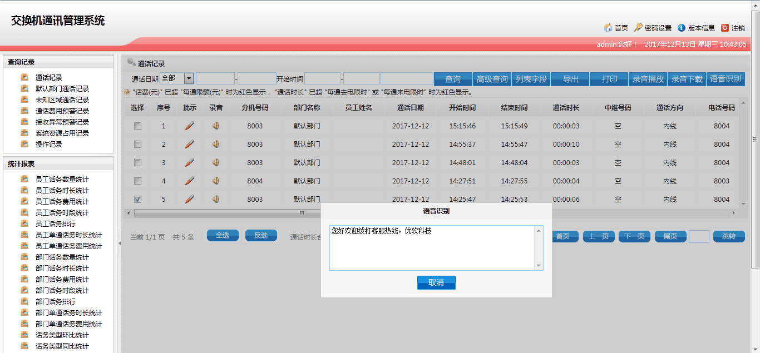The height and width of the screenshot is (353, 760).
Task: Click the speaker recording icon in row 5
Action: pyautogui.click(x=216, y=199)
